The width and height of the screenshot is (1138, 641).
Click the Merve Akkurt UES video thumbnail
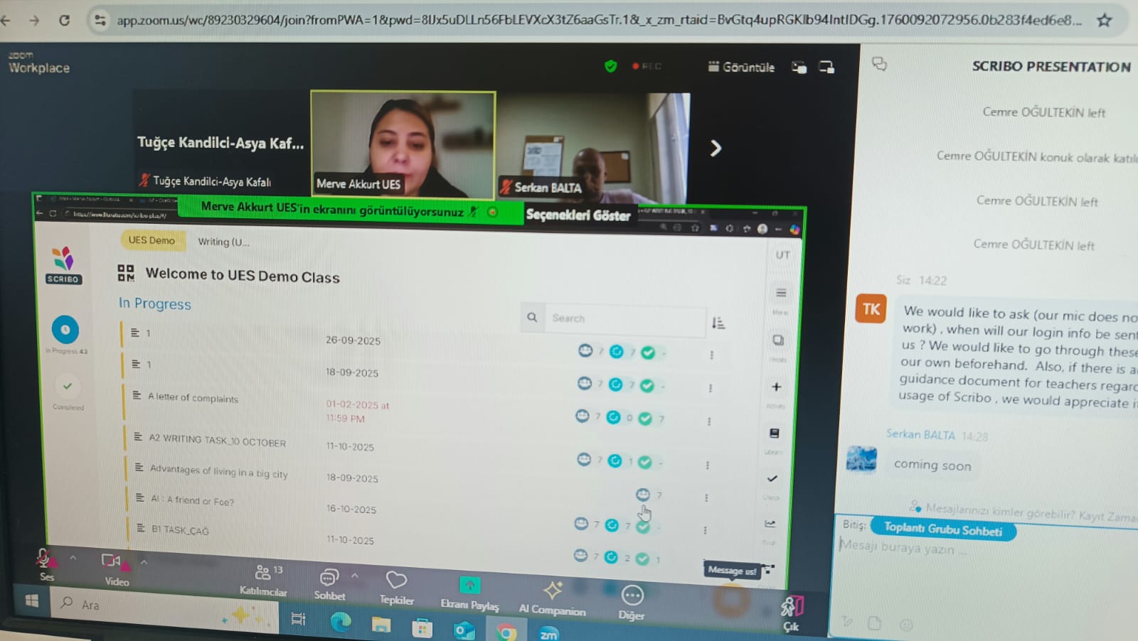[x=403, y=144]
